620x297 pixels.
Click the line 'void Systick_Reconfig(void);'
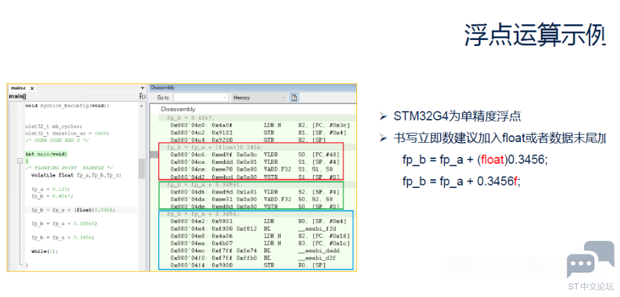pyautogui.click(x=67, y=106)
